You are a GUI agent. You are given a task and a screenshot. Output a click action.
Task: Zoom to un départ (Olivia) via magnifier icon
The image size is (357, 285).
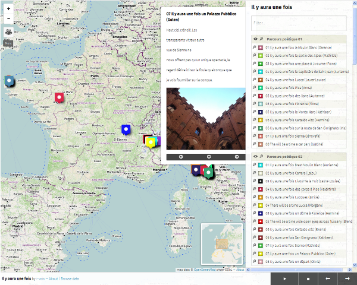(x=254, y=261)
